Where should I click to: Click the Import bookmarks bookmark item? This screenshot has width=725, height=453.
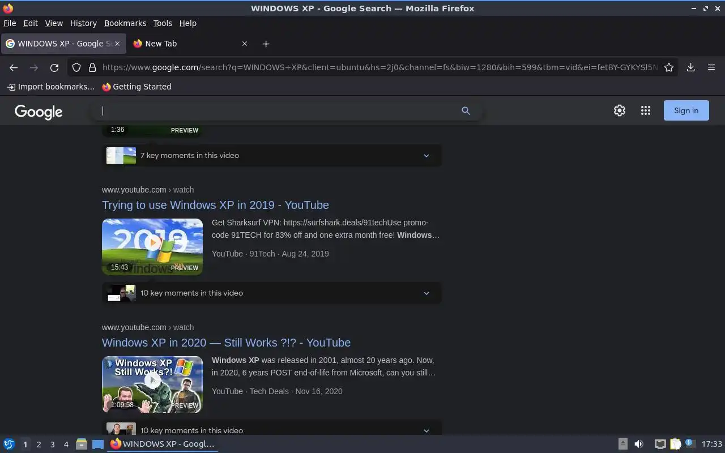click(x=51, y=87)
